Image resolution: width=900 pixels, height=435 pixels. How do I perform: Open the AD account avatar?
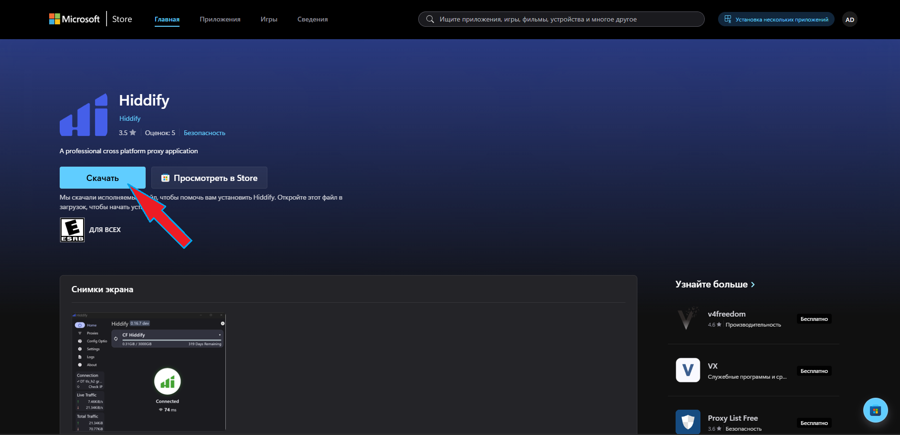click(849, 20)
